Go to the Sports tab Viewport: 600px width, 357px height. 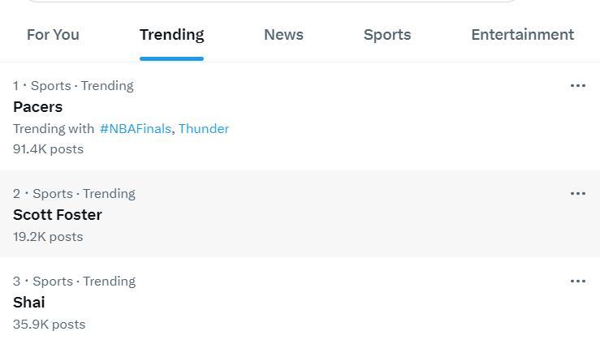tap(387, 35)
